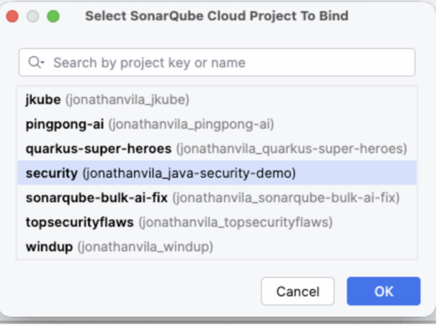Close the dialog with the red button
The width and height of the screenshot is (438, 325).
12,16
